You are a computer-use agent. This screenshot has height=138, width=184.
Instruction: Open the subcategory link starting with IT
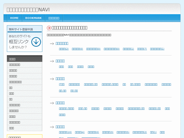[62, 84]
